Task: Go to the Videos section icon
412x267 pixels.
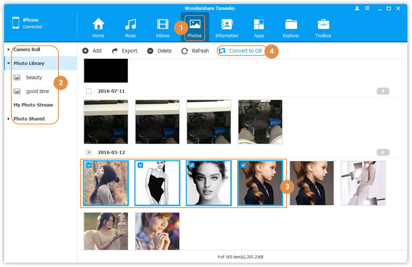Action: 162,25
